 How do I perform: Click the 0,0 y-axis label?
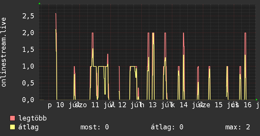click(x=28, y=100)
